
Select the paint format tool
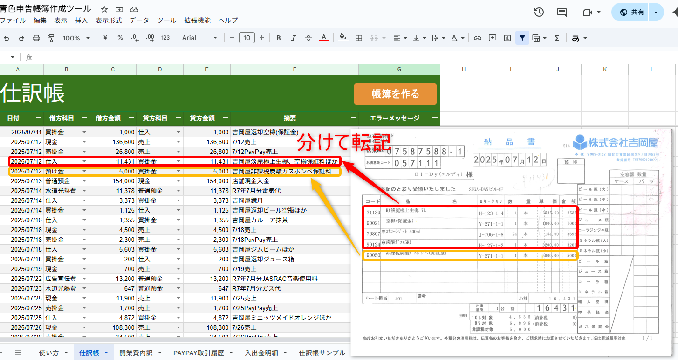pos(50,38)
